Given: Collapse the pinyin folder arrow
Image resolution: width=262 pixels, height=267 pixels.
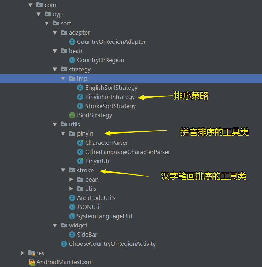Looking at the screenshot, I should coord(63,133).
